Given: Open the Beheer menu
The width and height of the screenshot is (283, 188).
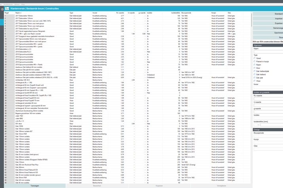Looking at the screenshot, I should [x=17, y=4].
